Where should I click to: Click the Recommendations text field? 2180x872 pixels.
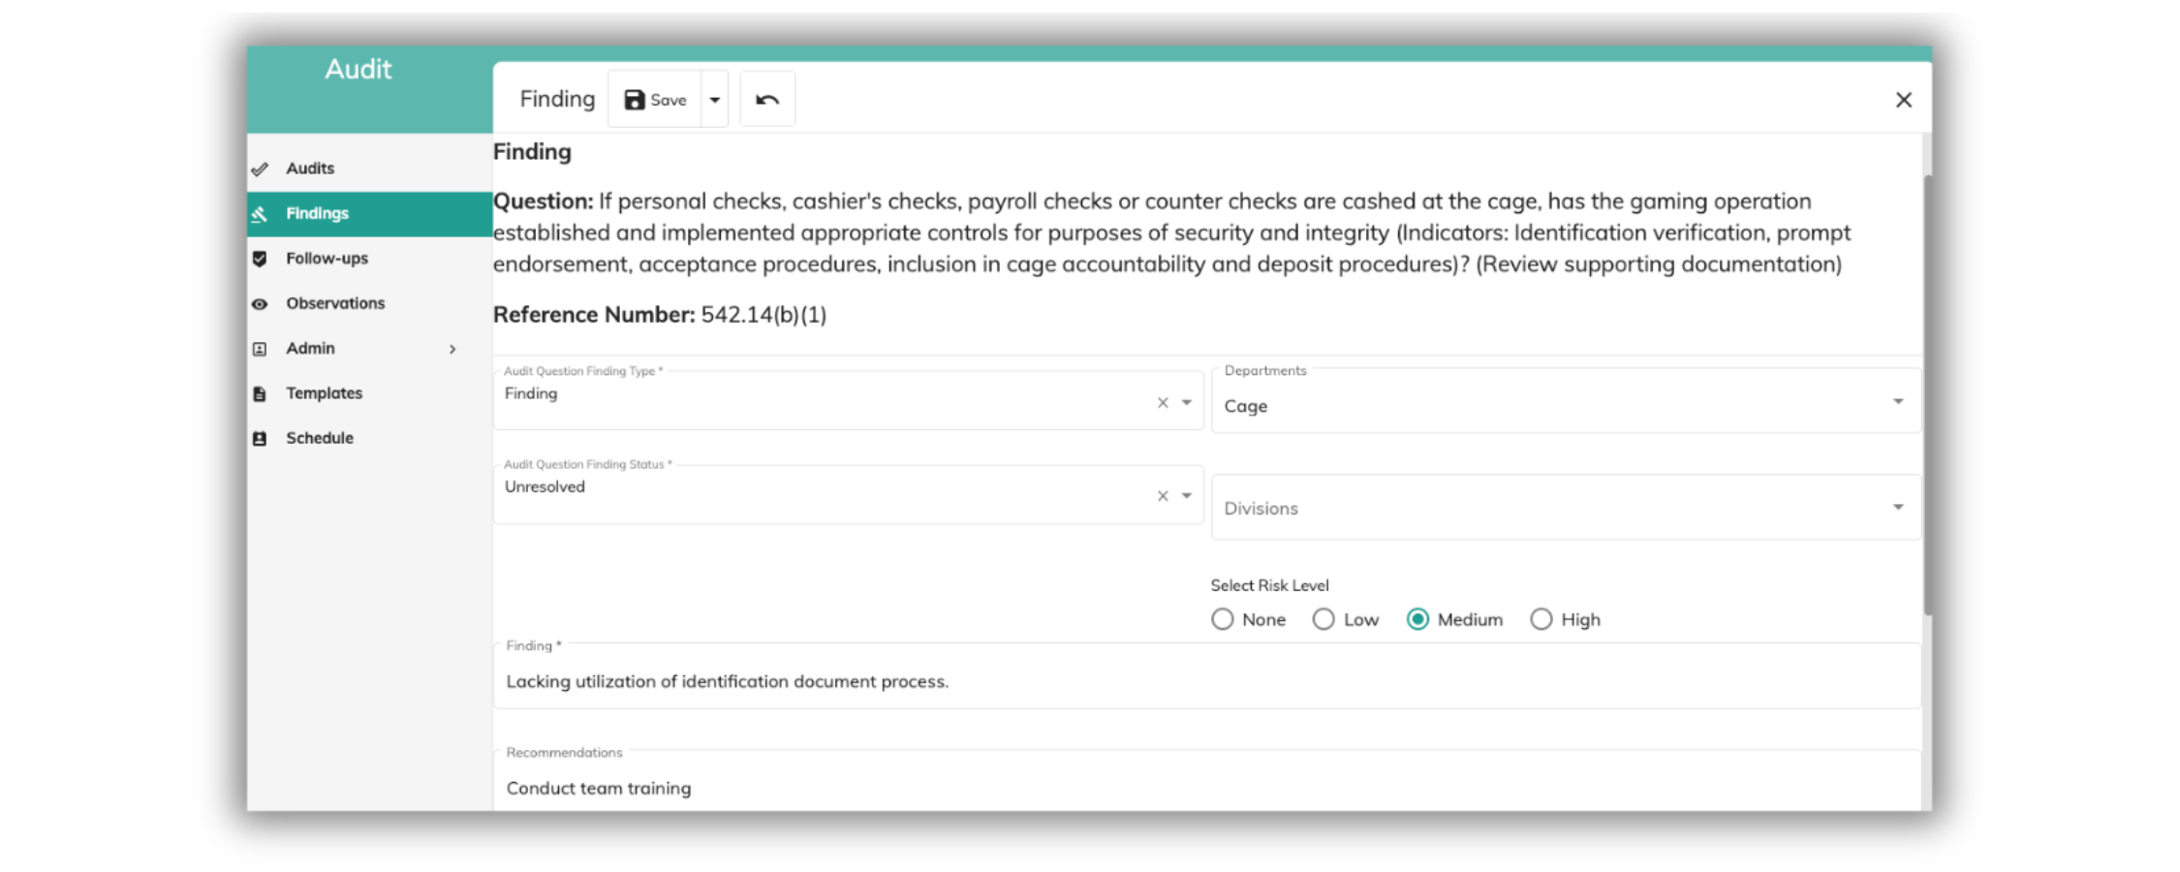[x=1206, y=788]
